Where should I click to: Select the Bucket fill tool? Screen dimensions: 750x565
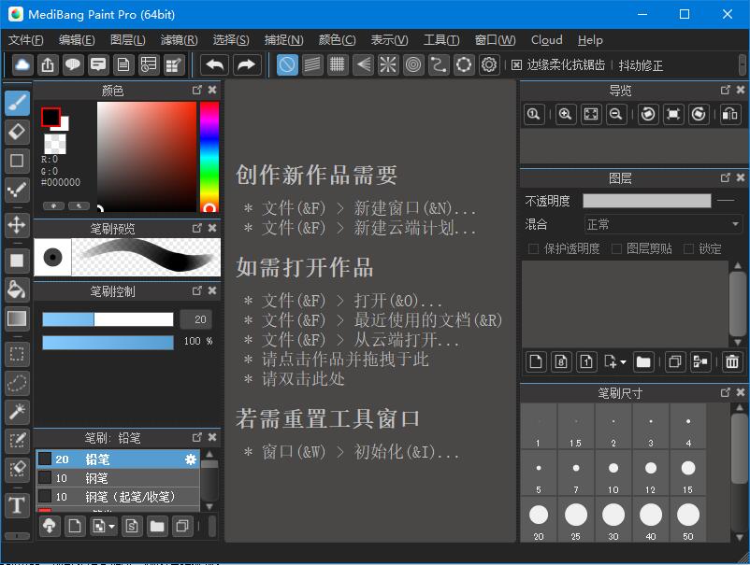pyautogui.click(x=17, y=289)
